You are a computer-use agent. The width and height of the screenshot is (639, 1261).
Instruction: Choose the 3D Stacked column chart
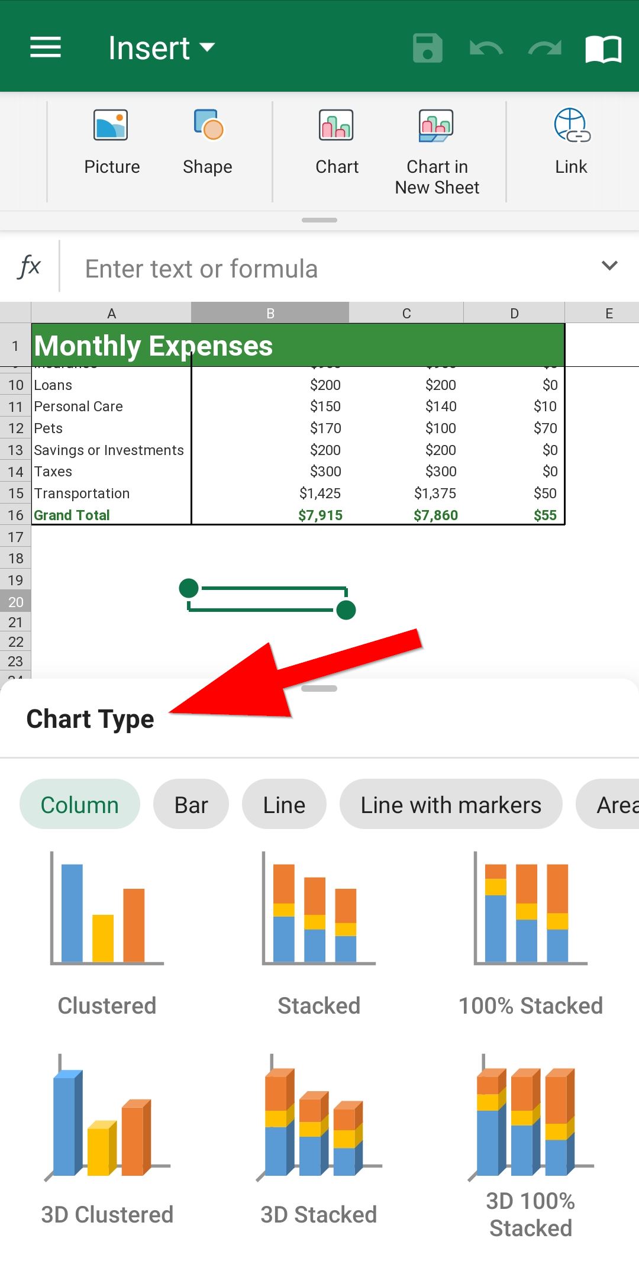319,1140
